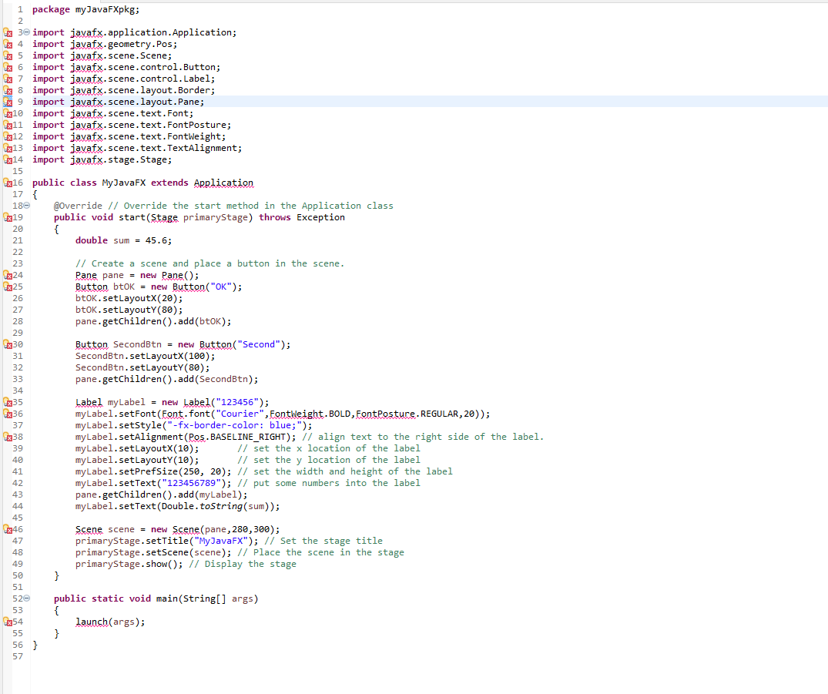Click line number 45 in the gutter

point(18,518)
